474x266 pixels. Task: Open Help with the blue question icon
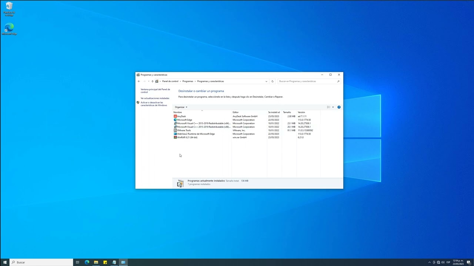point(339,107)
